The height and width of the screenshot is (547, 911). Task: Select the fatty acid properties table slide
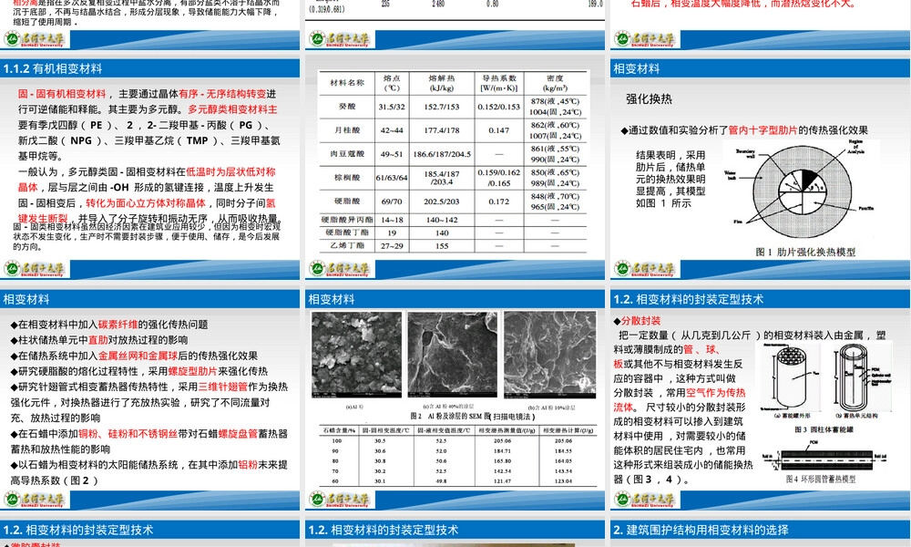[x=455, y=161]
